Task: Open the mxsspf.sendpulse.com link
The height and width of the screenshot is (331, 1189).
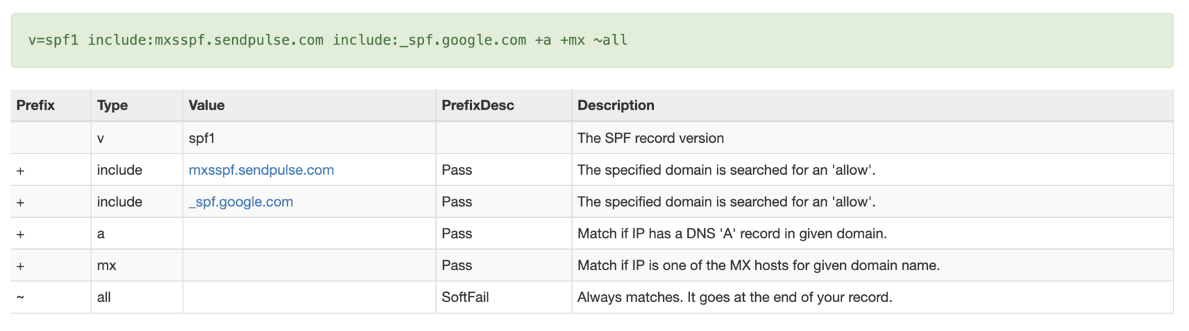Action: click(x=261, y=170)
